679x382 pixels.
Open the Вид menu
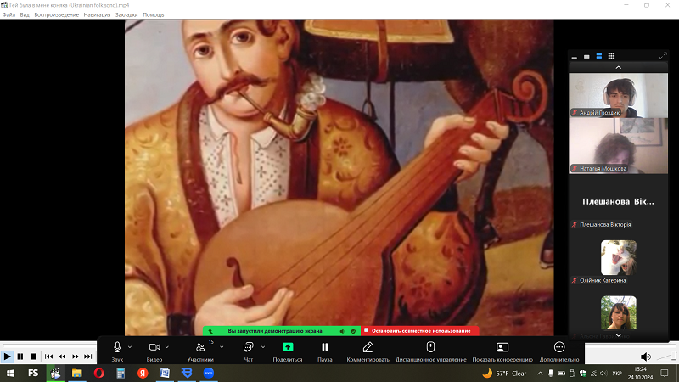click(25, 14)
